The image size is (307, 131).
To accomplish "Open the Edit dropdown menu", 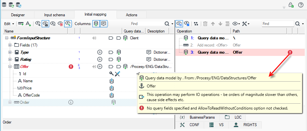I will coord(9,24).
